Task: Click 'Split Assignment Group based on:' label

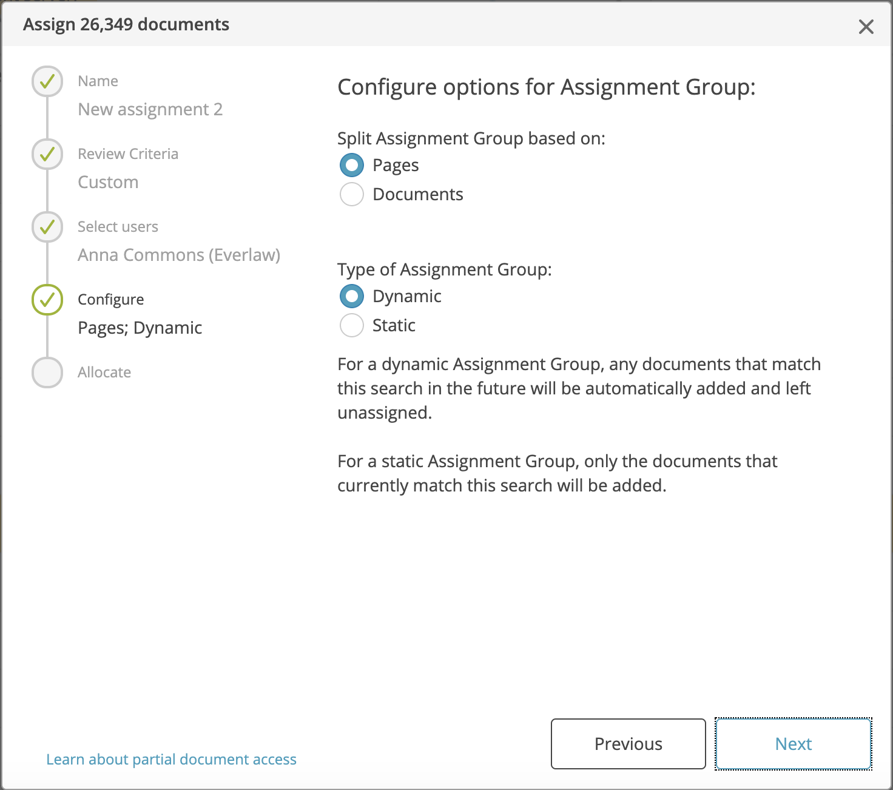Action: coord(471,139)
